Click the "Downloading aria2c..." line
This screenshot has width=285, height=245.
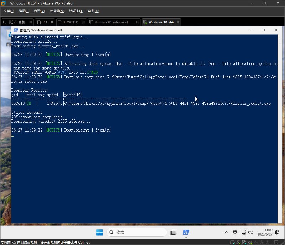34,41
